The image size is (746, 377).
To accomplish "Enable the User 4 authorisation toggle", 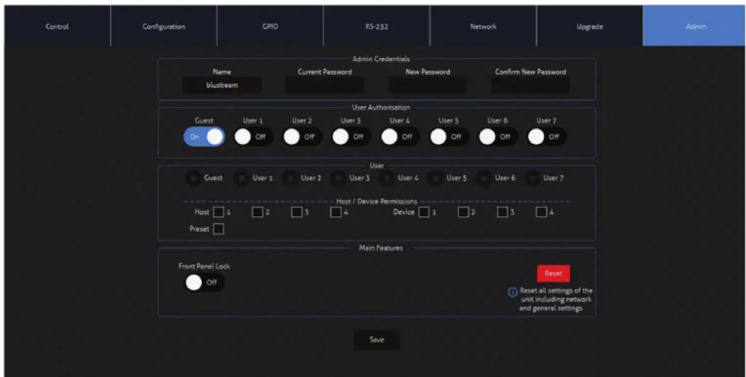I will coord(401,137).
